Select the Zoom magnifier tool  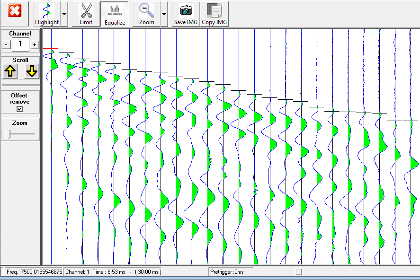tap(146, 13)
